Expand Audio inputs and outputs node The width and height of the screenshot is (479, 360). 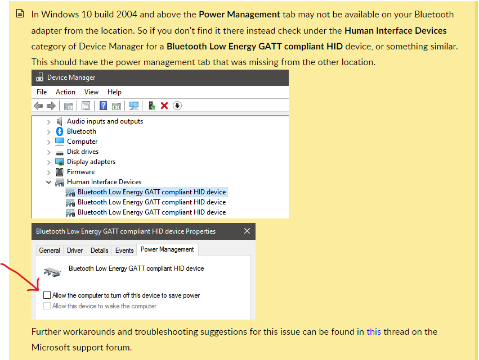coord(48,122)
